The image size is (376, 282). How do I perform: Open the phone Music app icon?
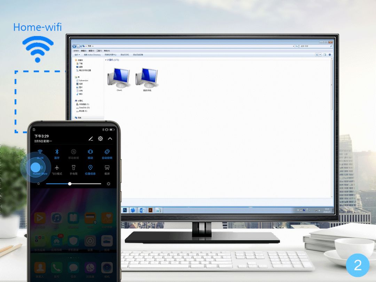(56, 218)
